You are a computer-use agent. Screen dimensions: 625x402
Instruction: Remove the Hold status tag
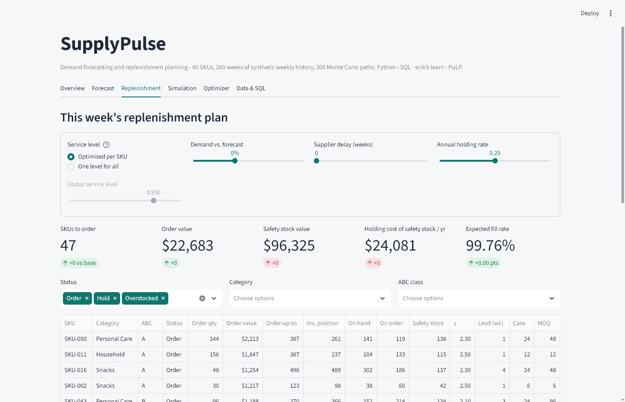(x=115, y=298)
